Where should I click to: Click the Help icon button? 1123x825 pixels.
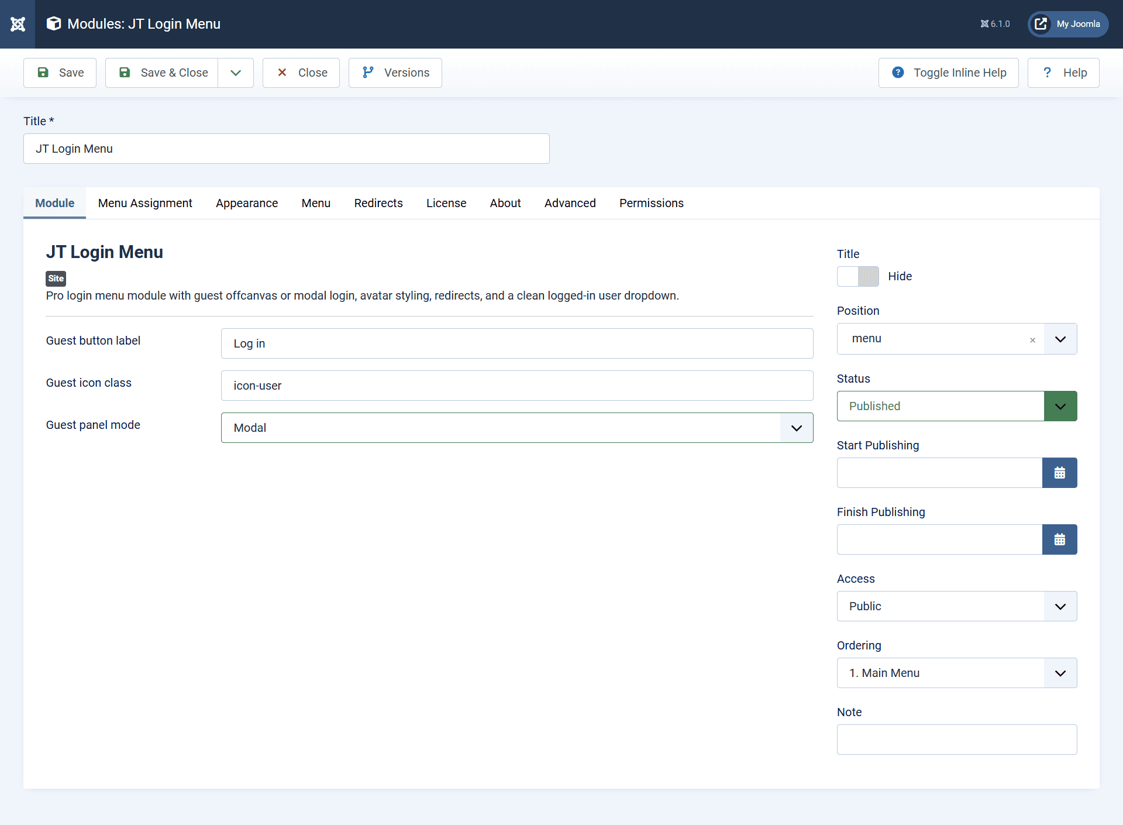tap(1048, 73)
